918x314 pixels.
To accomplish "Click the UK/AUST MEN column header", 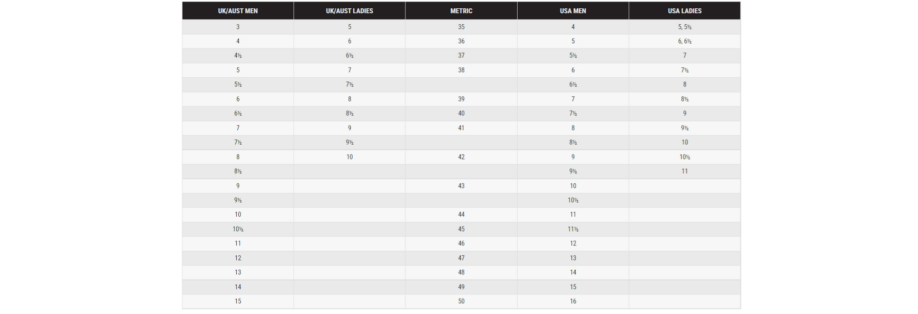I will 238,11.
